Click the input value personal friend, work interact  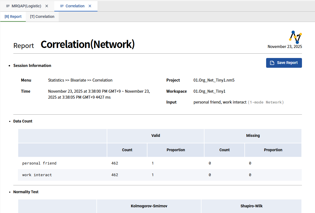tap(220, 102)
